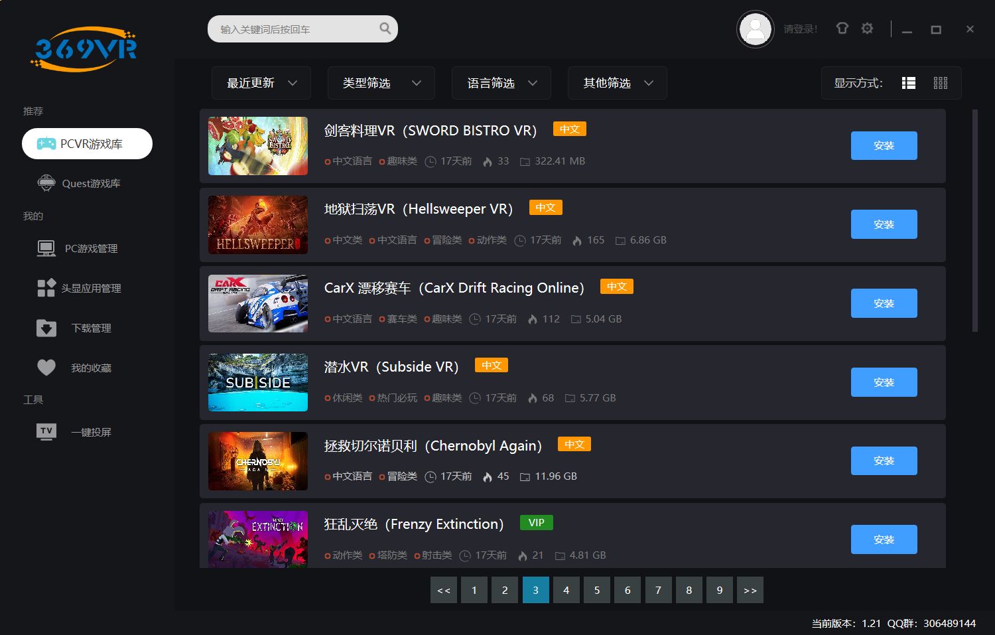
Task: Click the game list vertical scrollbar
Action: click(x=974, y=220)
